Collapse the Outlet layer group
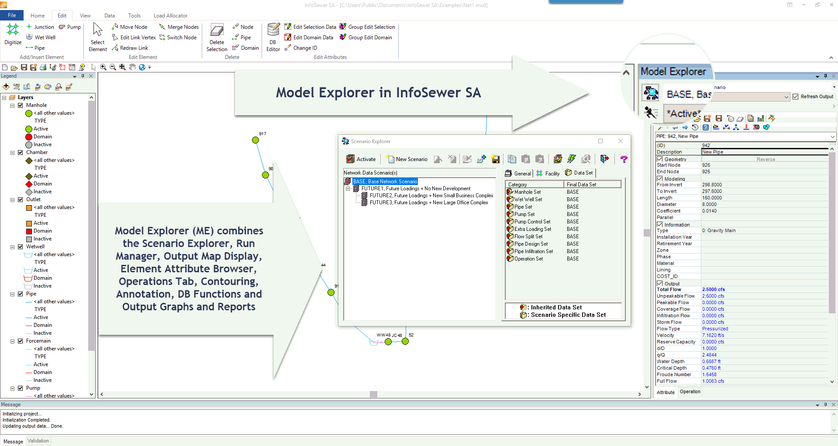Viewport: 838px width, 446px height. tap(13, 200)
